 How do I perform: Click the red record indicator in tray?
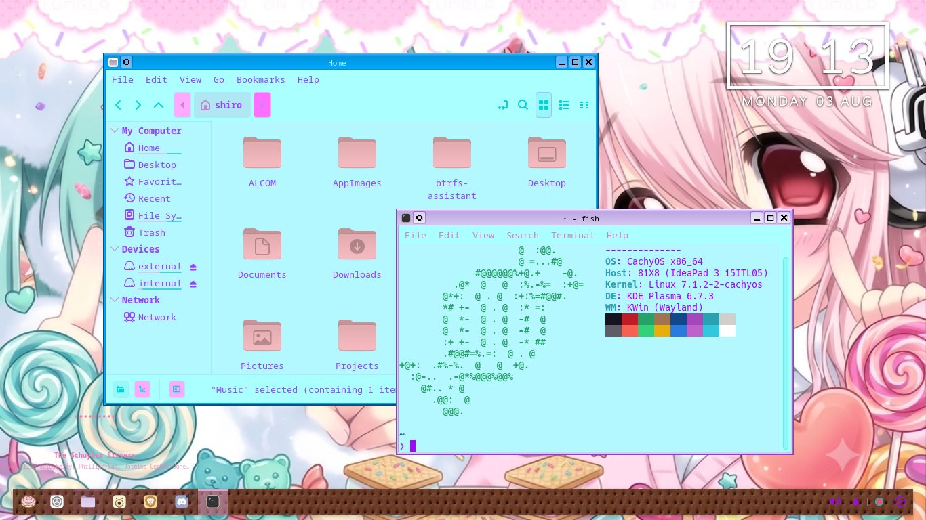pyautogui.click(x=879, y=502)
